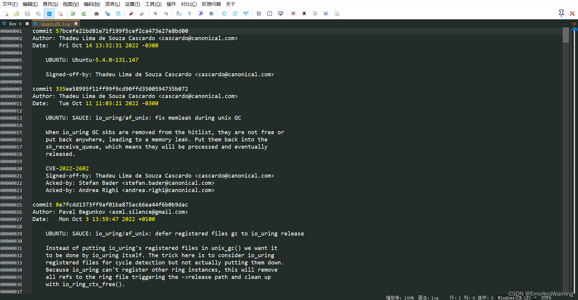Stop macro recording with the black square
The width and height of the screenshot is (578, 300).
point(304,14)
